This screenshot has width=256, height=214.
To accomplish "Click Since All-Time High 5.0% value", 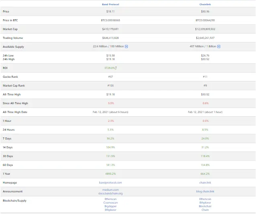I will [x=111, y=103].
